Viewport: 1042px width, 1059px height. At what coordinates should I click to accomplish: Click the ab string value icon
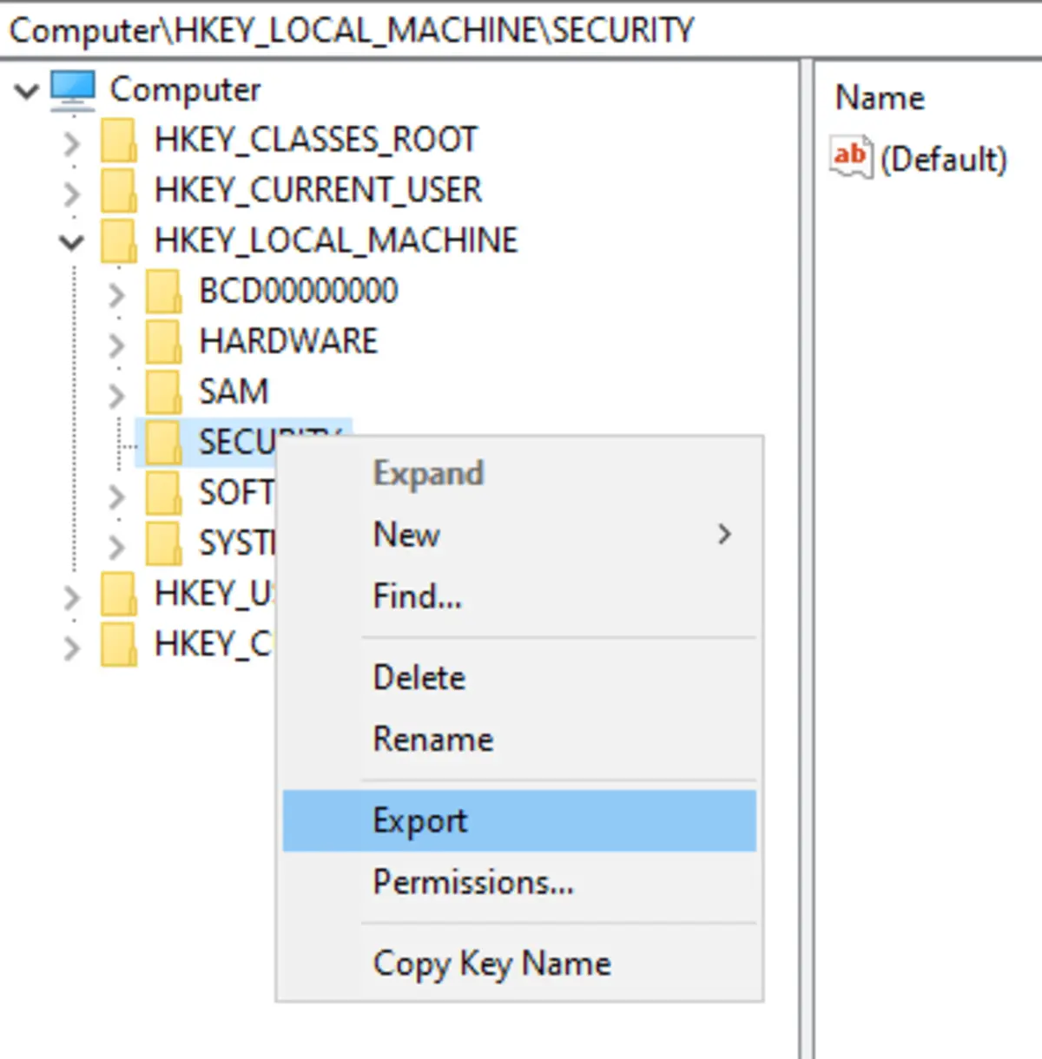pos(850,157)
